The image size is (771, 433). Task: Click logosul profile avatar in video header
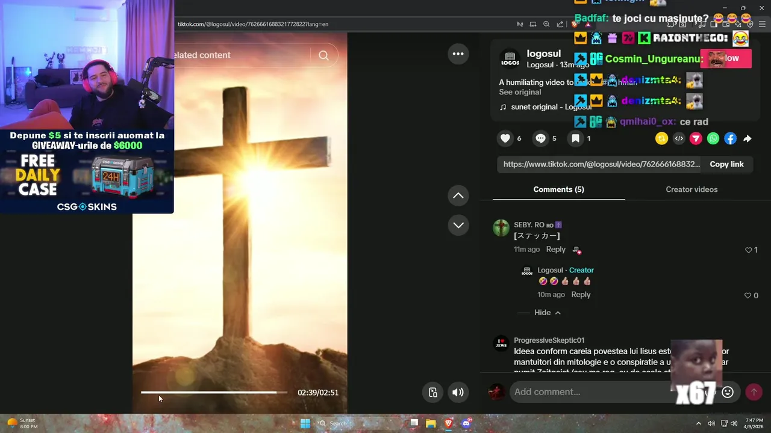point(510,59)
